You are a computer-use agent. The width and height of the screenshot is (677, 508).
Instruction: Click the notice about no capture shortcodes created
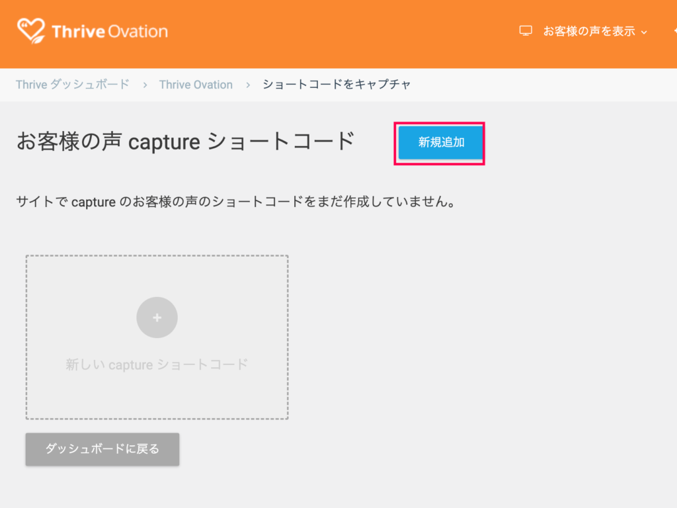pos(236,201)
